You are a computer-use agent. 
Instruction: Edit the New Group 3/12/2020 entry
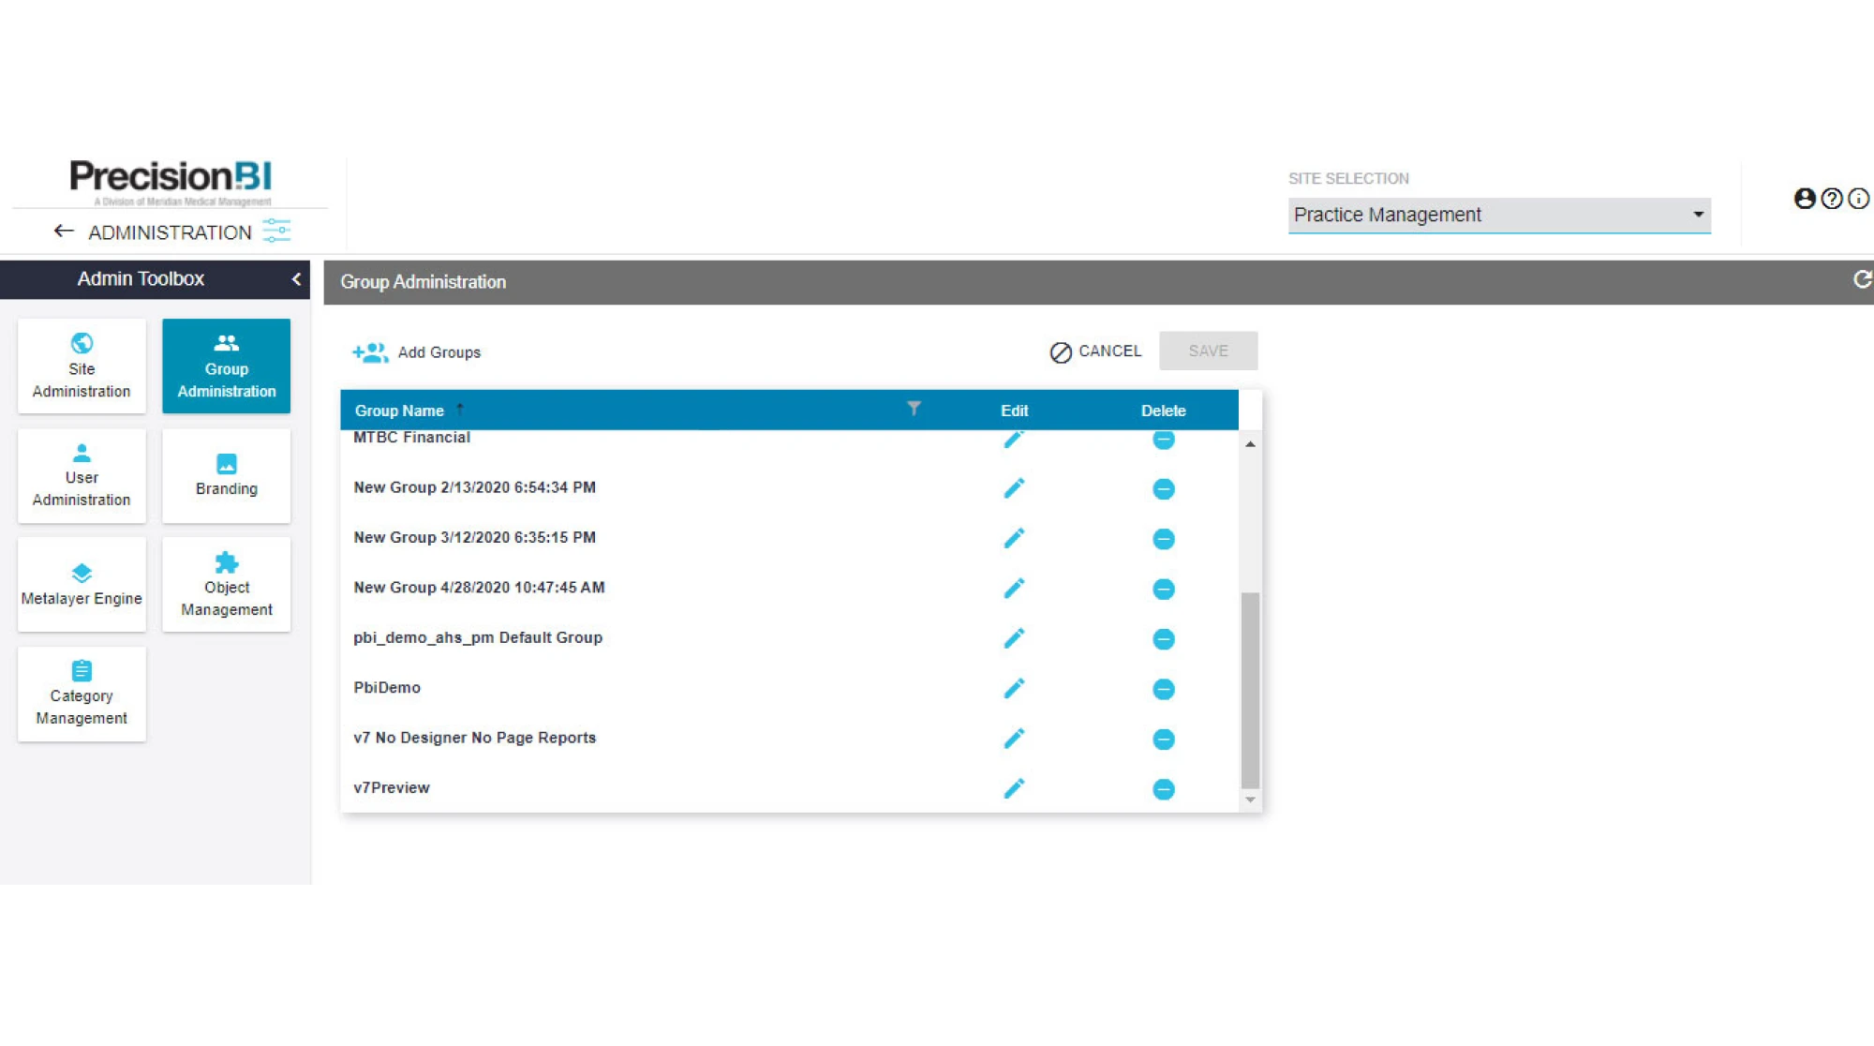coord(1013,538)
